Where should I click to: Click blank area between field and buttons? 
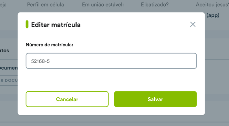[x=111, y=80]
